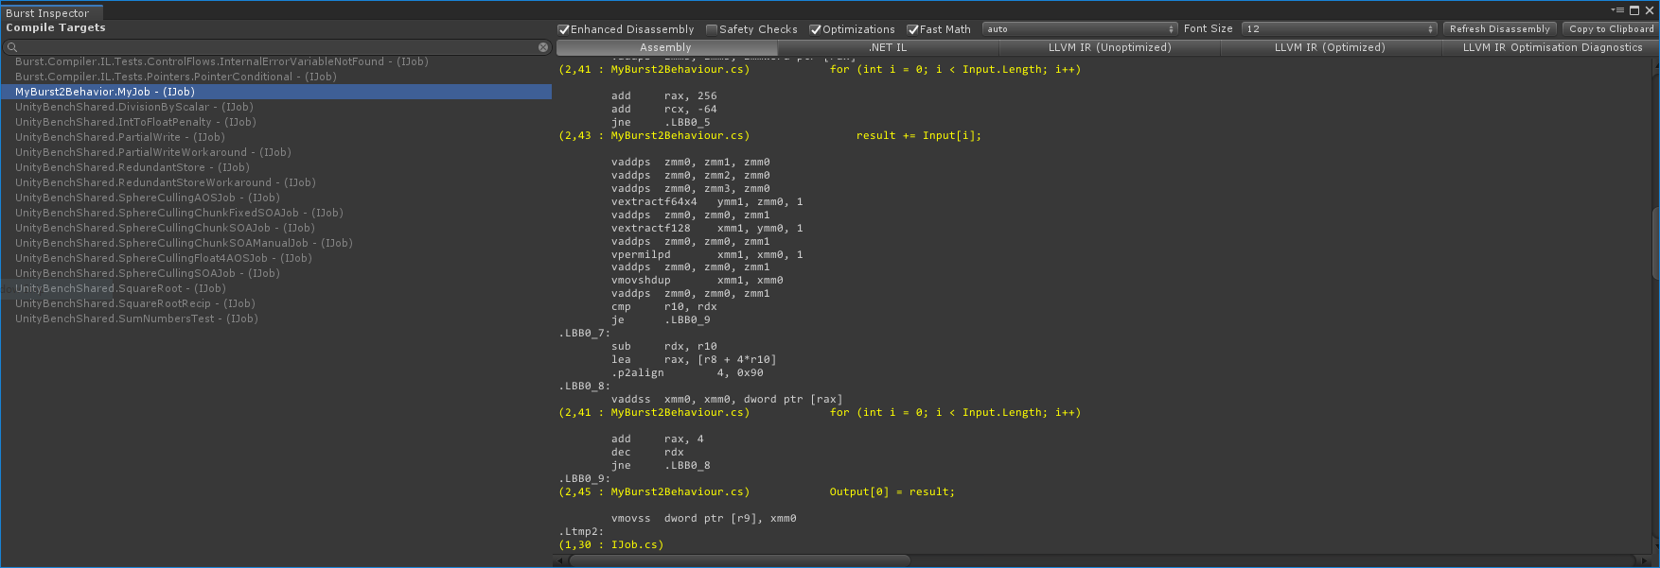The width and height of the screenshot is (1660, 568).
Task: Click the horizontal scrollbar under the disassembly
Action: (738, 560)
